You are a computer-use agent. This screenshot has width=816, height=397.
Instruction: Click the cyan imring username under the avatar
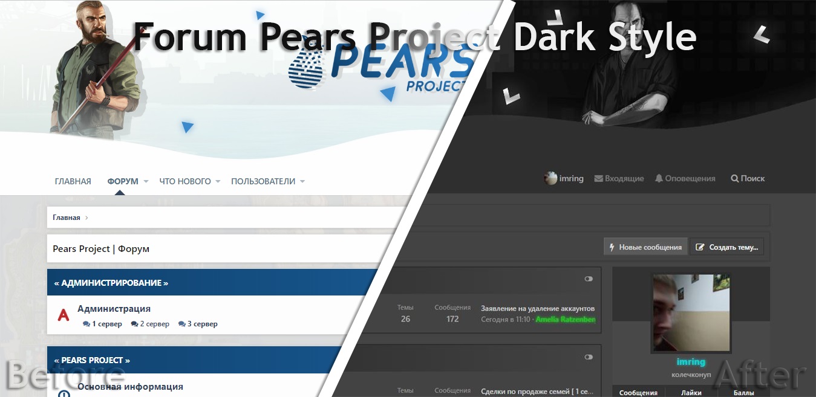point(691,362)
